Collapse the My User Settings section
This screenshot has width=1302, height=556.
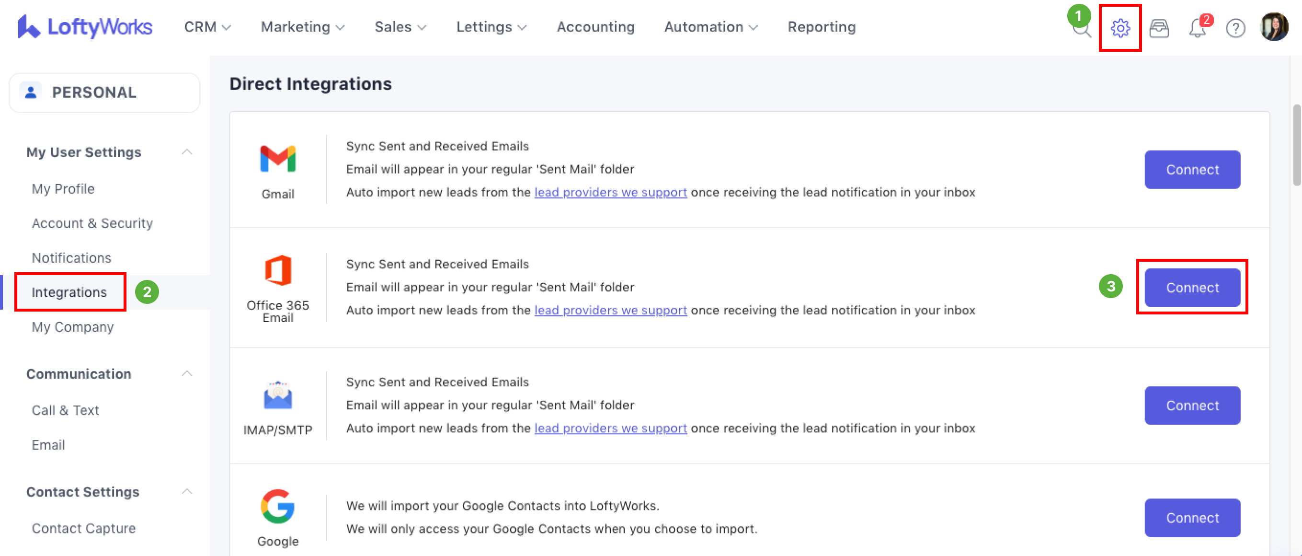(x=186, y=152)
